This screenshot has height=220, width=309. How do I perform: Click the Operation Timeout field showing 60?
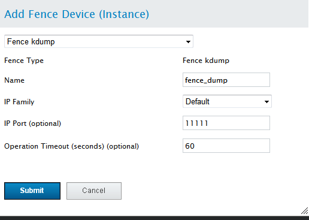tap(226, 146)
